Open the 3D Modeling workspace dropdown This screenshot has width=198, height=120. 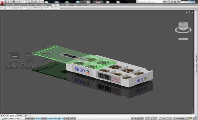click(x=179, y=119)
